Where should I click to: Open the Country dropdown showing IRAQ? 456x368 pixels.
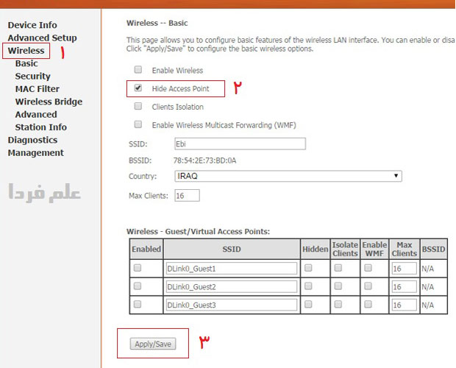pos(288,177)
